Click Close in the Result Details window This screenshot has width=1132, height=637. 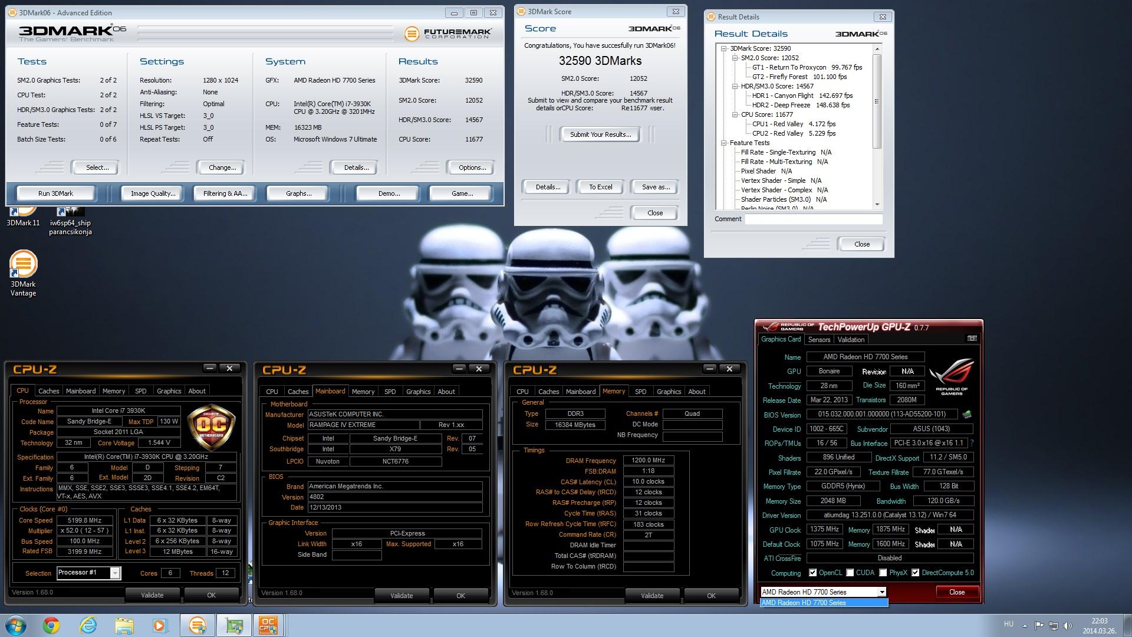point(861,244)
